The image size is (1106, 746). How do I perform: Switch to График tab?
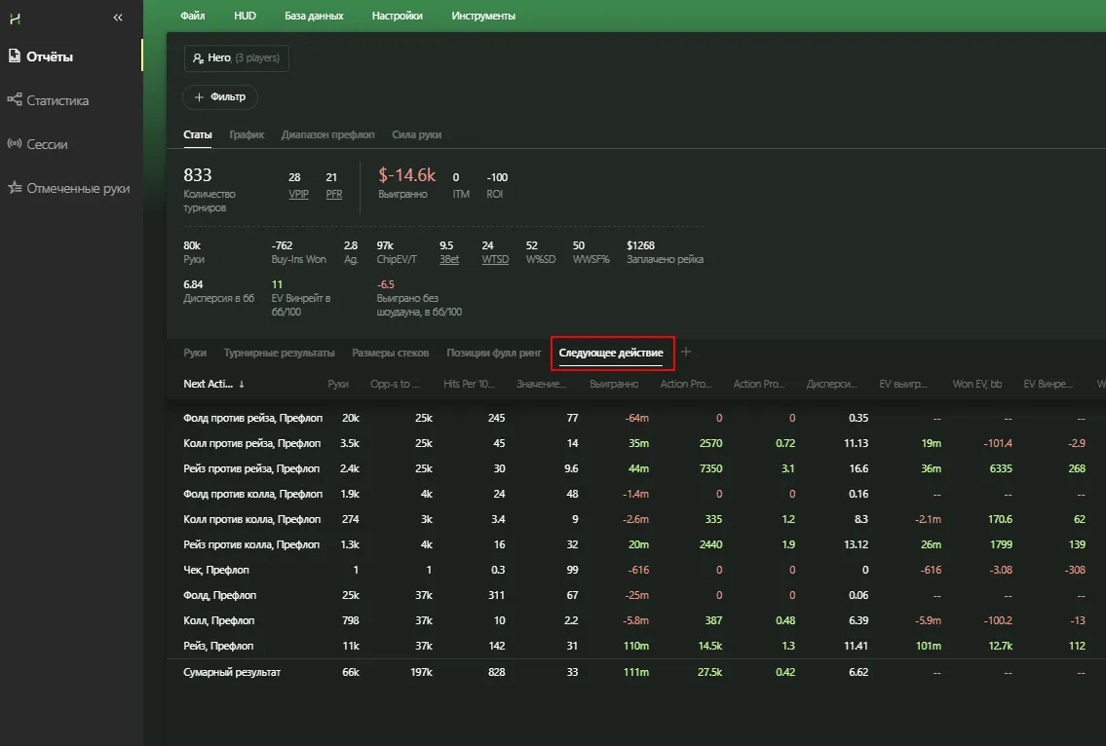(x=247, y=134)
